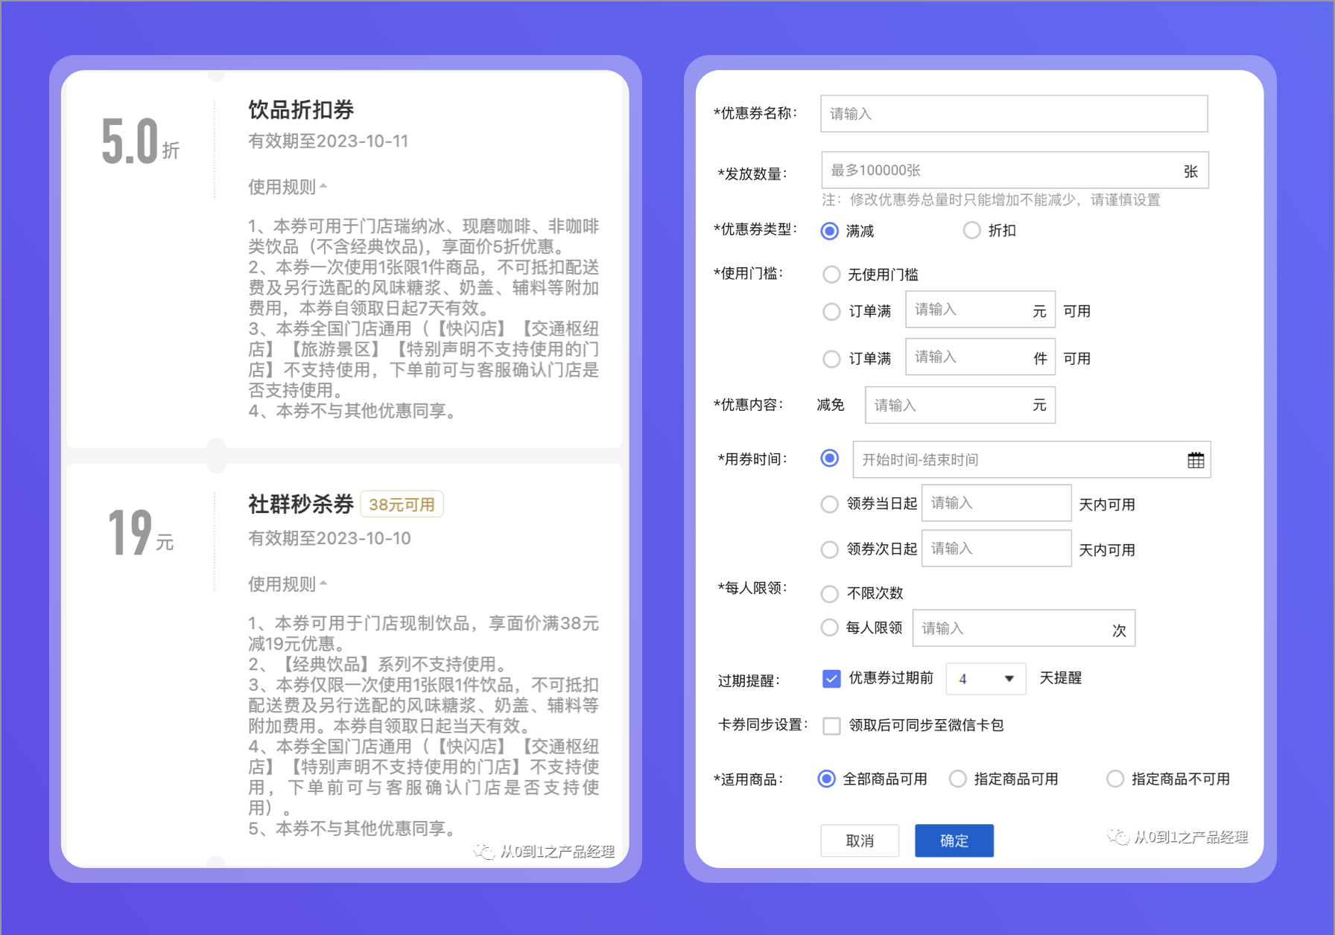Screen dimensions: 1335x935
Task: Click the 5.0折 discount value
Action: (x=140, y=141)
